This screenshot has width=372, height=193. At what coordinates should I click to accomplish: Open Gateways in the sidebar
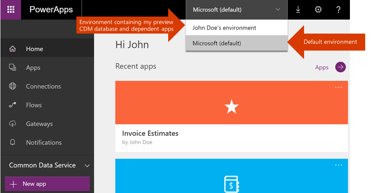pos(47,124)
